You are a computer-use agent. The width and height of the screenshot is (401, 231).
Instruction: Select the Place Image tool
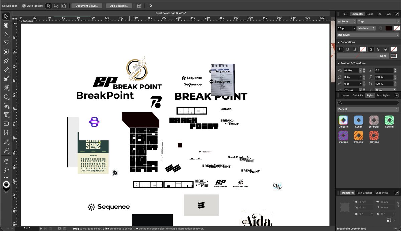click(x=6, y=124)
